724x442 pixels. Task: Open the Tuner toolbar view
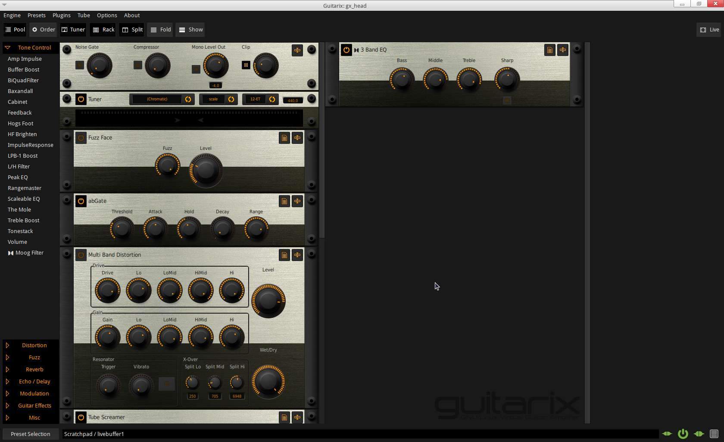pyautogui.click(x=73, y=30)
